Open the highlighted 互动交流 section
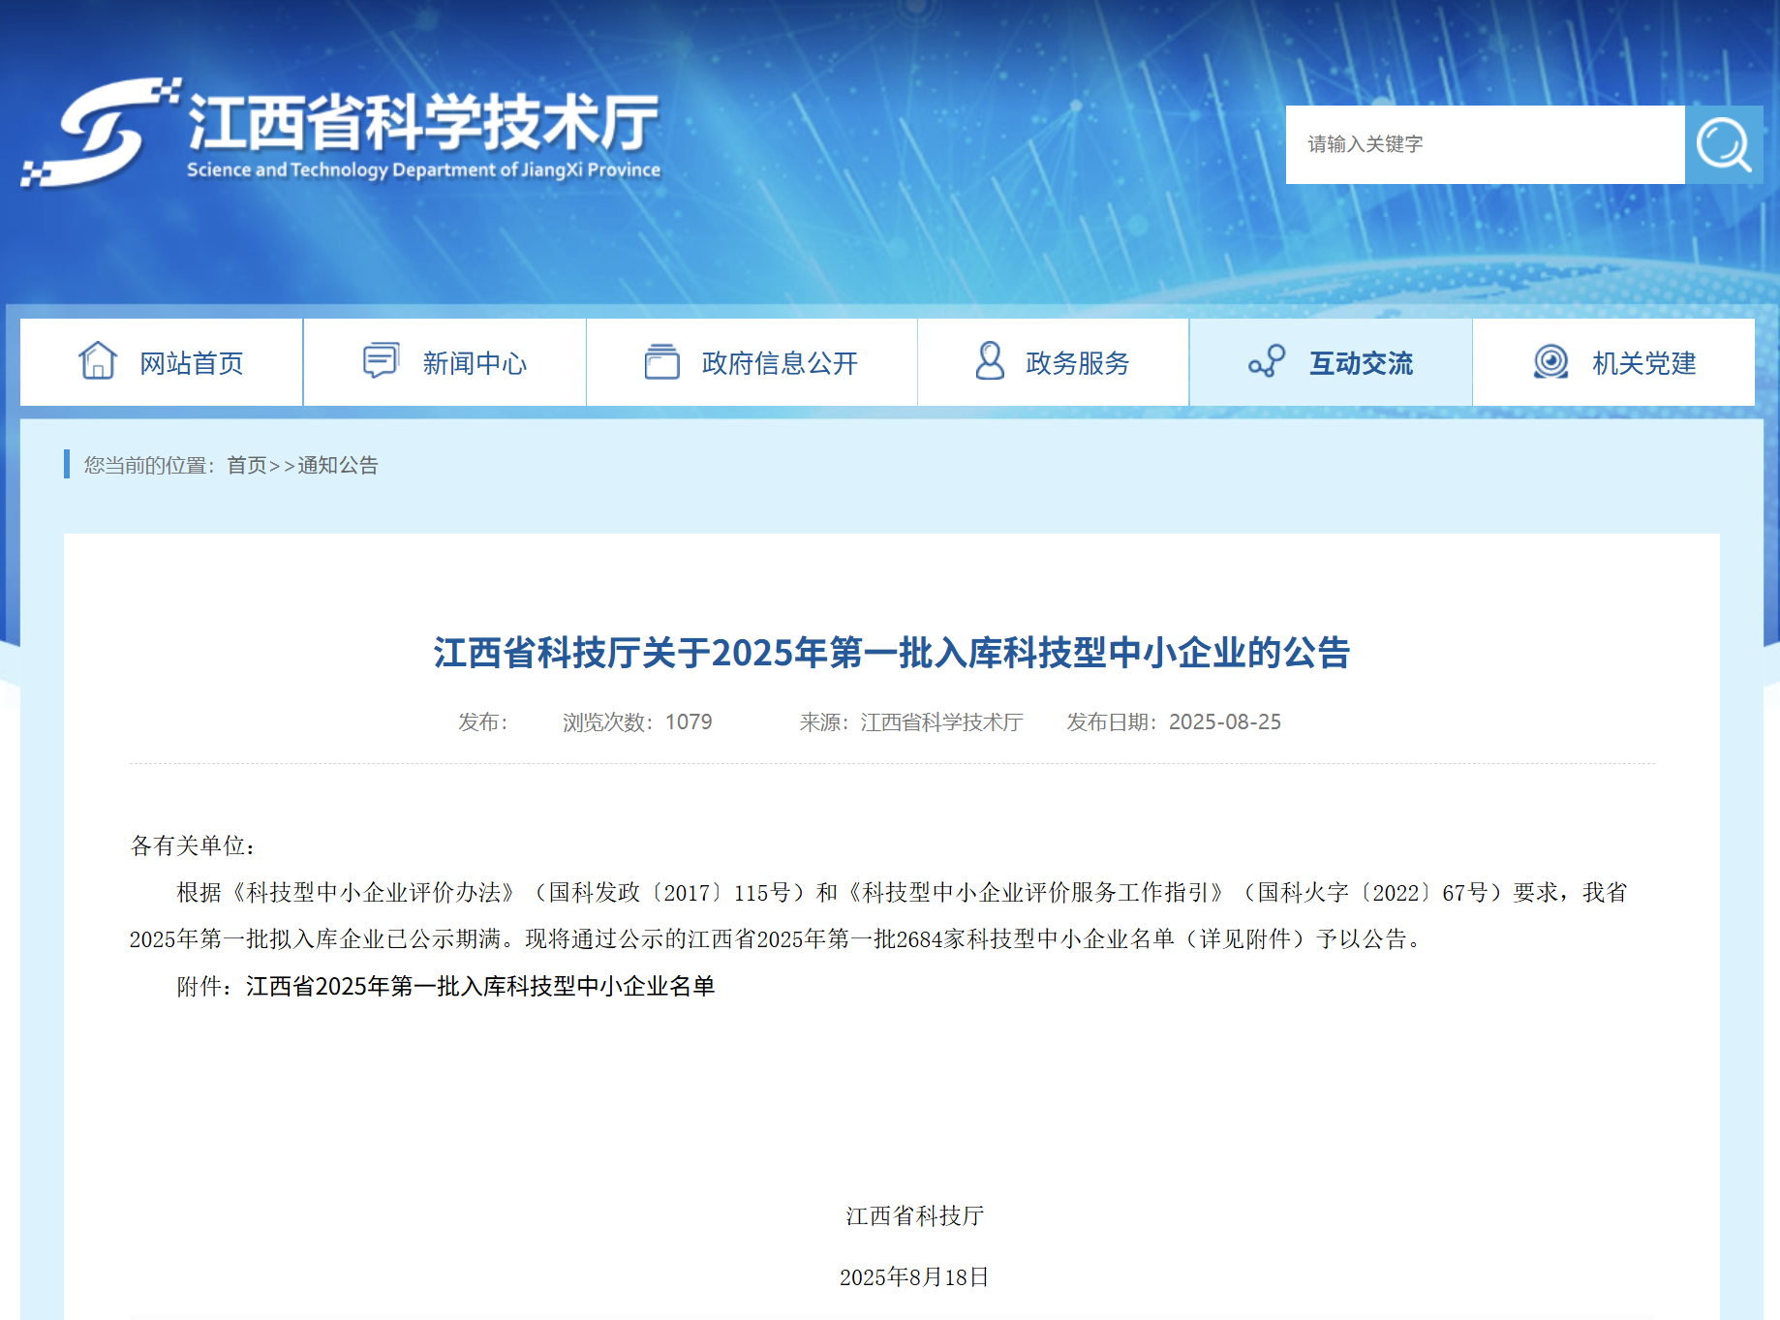Image resolution: width=1780 pixels, height=1320 pixels. coord(1361,361)
